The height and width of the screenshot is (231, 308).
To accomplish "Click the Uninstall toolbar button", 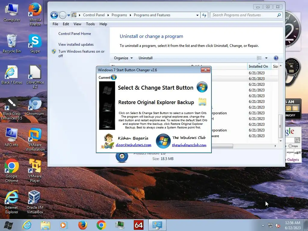I will pyautogui.click(x=146, y=58).
